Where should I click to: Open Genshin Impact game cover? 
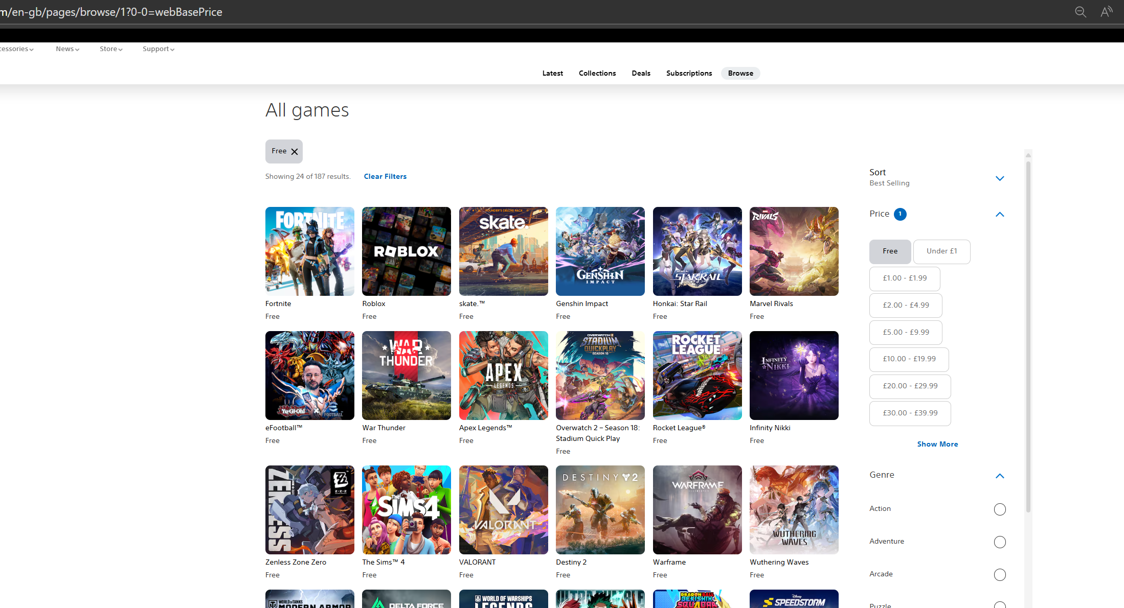tap(600, 251)
